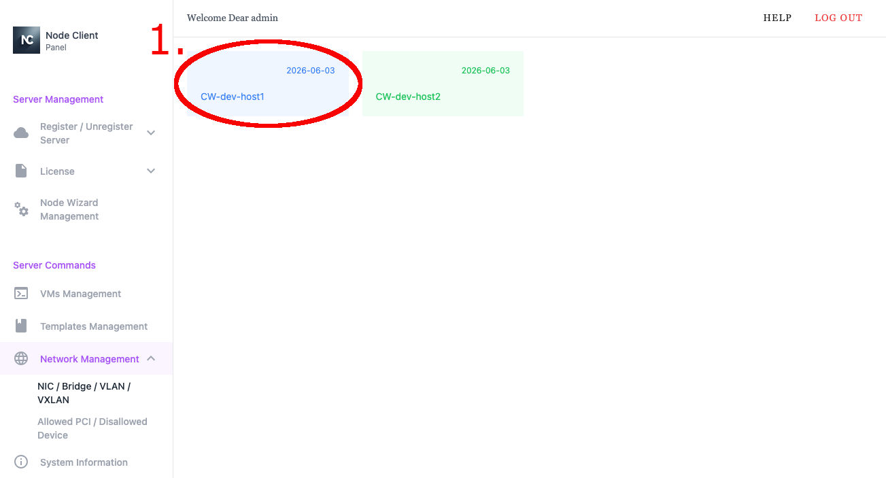Screen dimensions: 886x478
Task: Click the globe icon for Network Management
Action: pyautogui.click(x=21, y=359)
